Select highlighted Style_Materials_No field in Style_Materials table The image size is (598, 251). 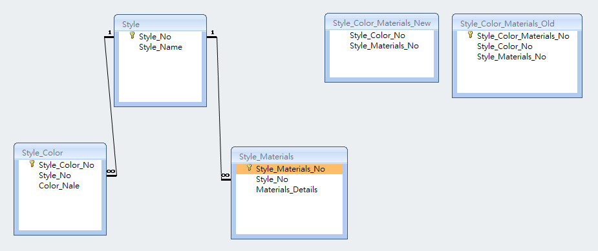[x=289, y=168]
